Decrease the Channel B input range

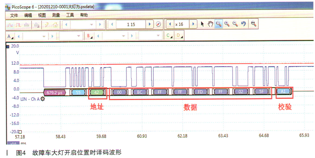98,36
